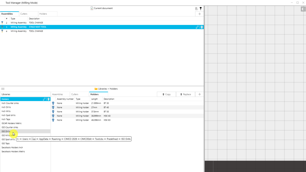This screenshot has width=306, height=172.
Task: Select the ISCAR Holders Metric library
Action: click(11, 123)
